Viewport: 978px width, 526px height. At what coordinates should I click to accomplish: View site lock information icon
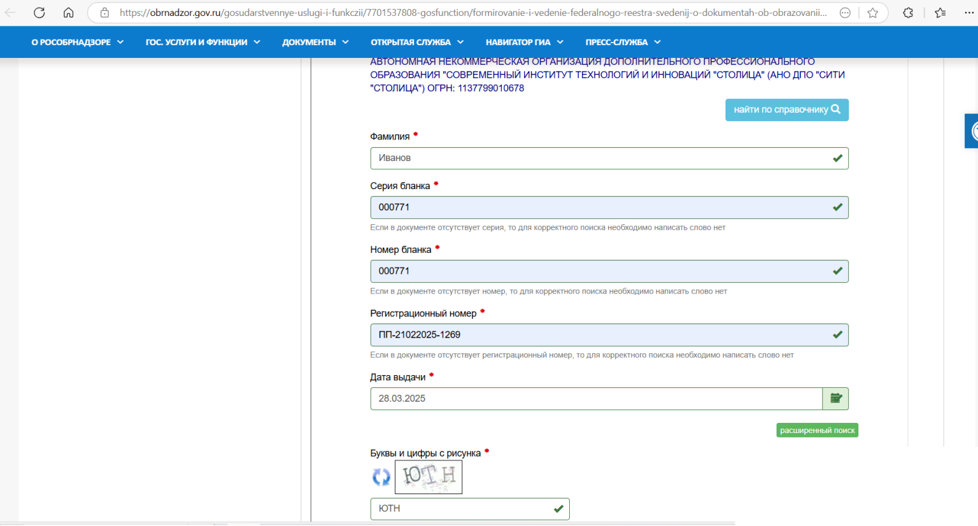coord(105,13)
